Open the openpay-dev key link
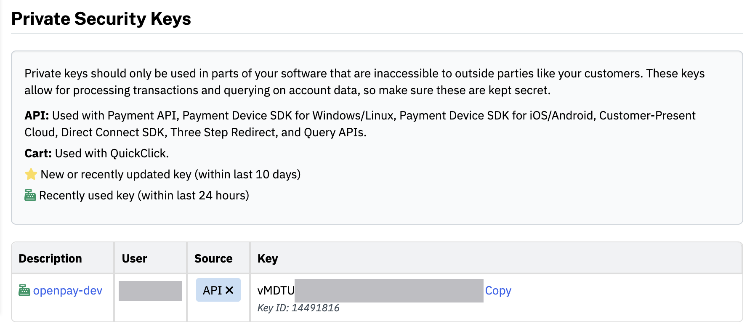 [67, 291]
